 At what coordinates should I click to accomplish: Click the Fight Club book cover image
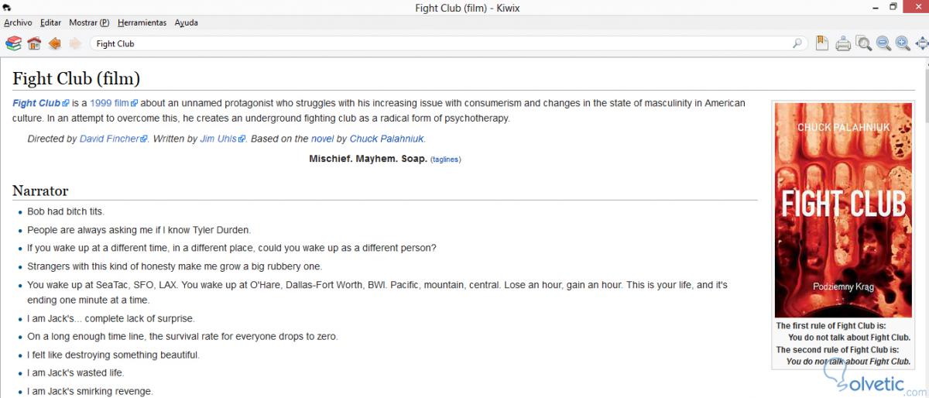coord(843,209)
